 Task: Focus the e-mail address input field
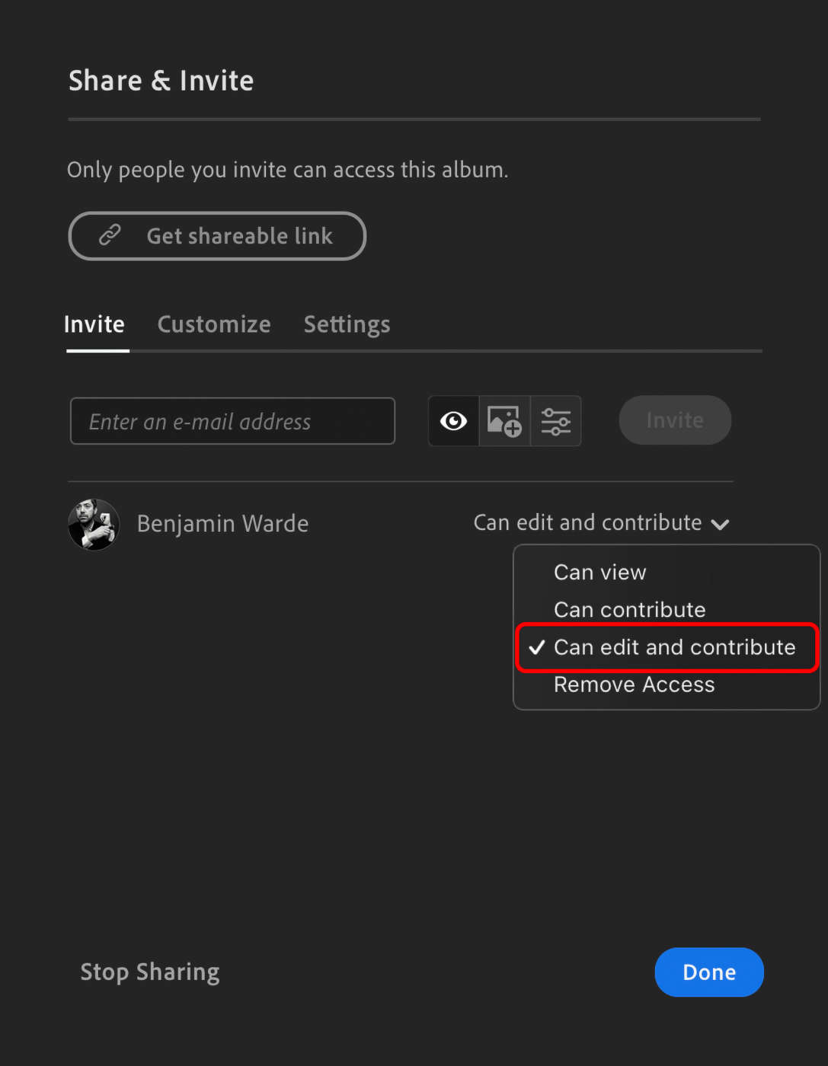tap(232, 421)
